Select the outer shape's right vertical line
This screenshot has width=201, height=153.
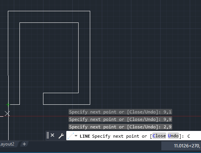tap(90, 58)
